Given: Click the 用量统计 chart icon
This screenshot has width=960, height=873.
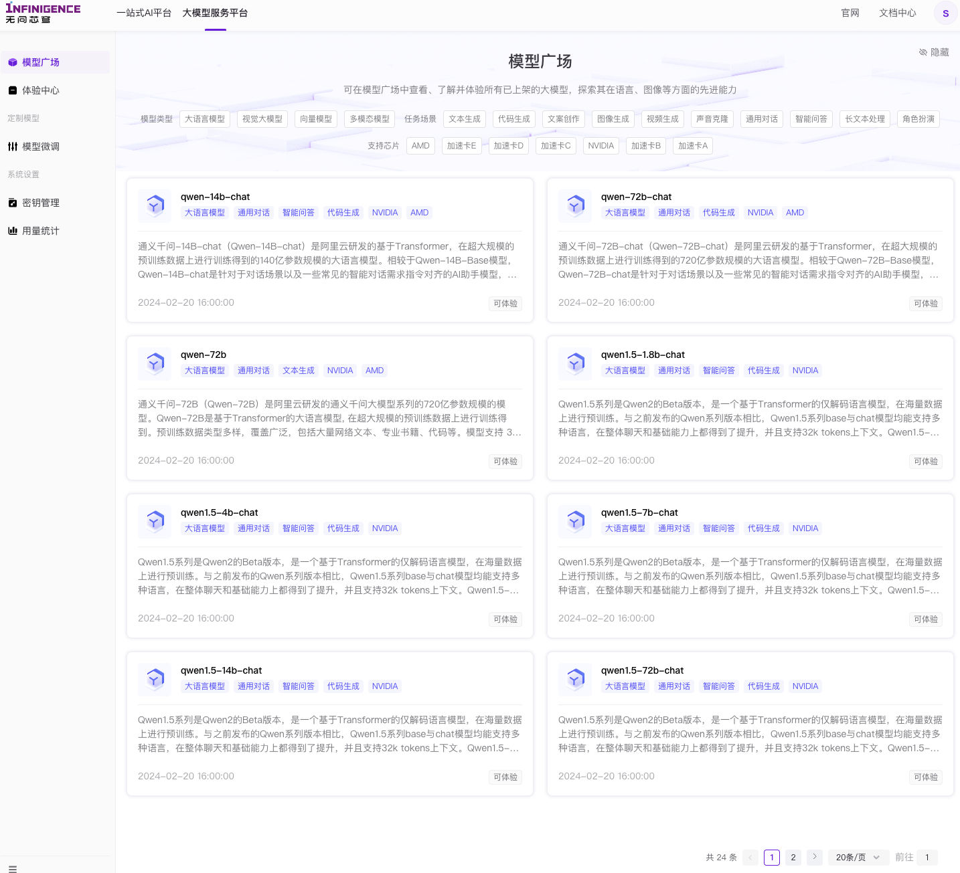Looking at the screenshot, I should pyautogui.click(x=13, y=231).
